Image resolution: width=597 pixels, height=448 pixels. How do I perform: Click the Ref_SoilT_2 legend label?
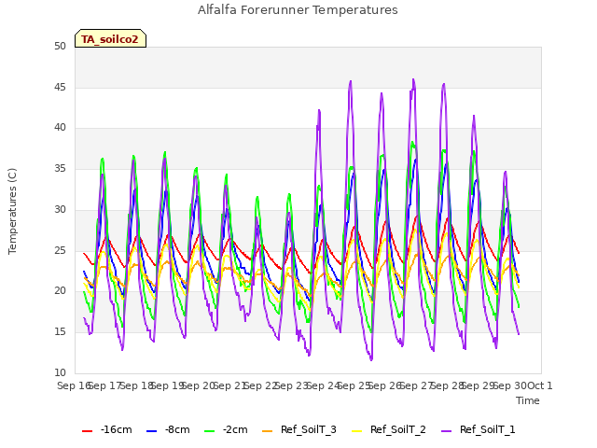click(398, 429)
